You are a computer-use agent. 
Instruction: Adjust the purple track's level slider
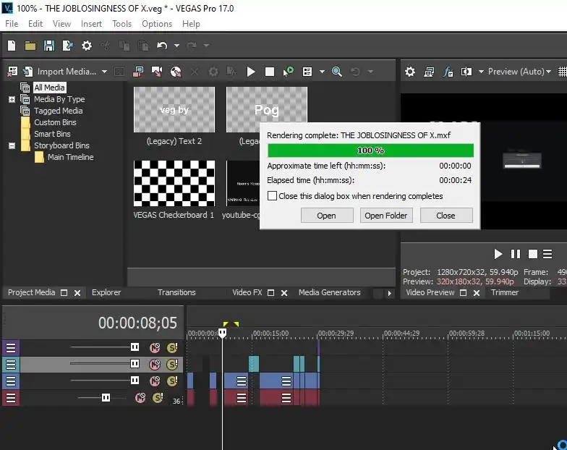135,347
